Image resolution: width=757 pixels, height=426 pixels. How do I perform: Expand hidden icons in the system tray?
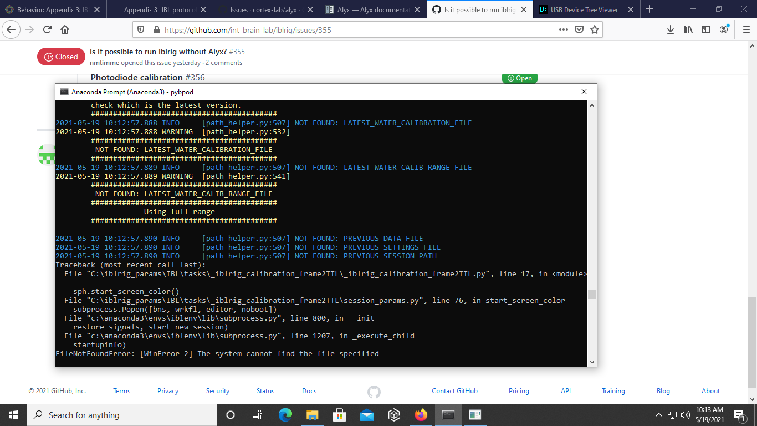[x=659, y=415]
